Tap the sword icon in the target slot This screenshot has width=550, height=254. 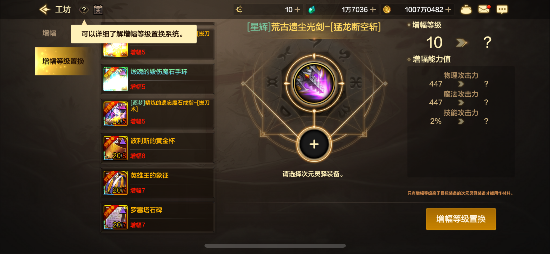(314, 83)
